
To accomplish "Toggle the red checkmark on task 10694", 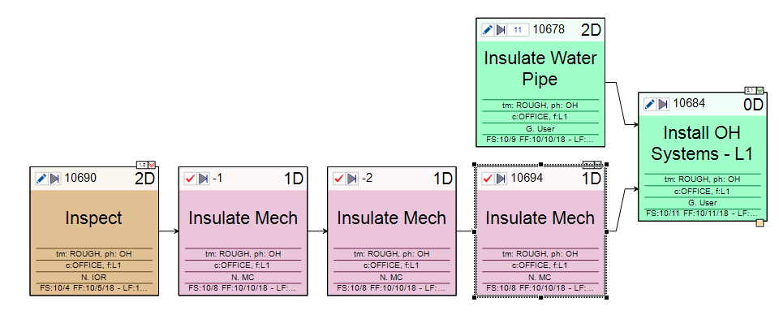I will click(x=488, y=179).
